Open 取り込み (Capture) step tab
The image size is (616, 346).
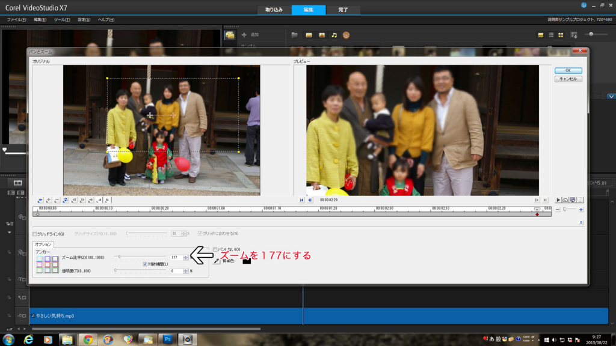pos(274,10)
